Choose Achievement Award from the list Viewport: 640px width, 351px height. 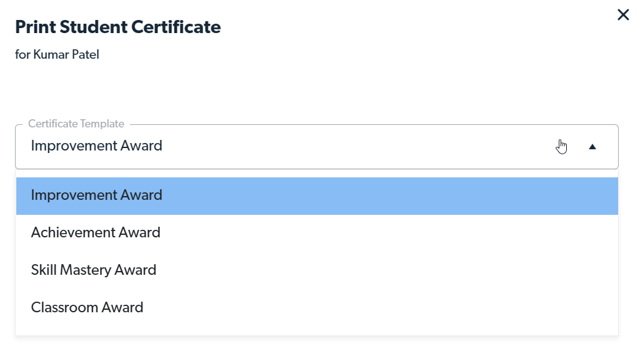pos(96,233)
